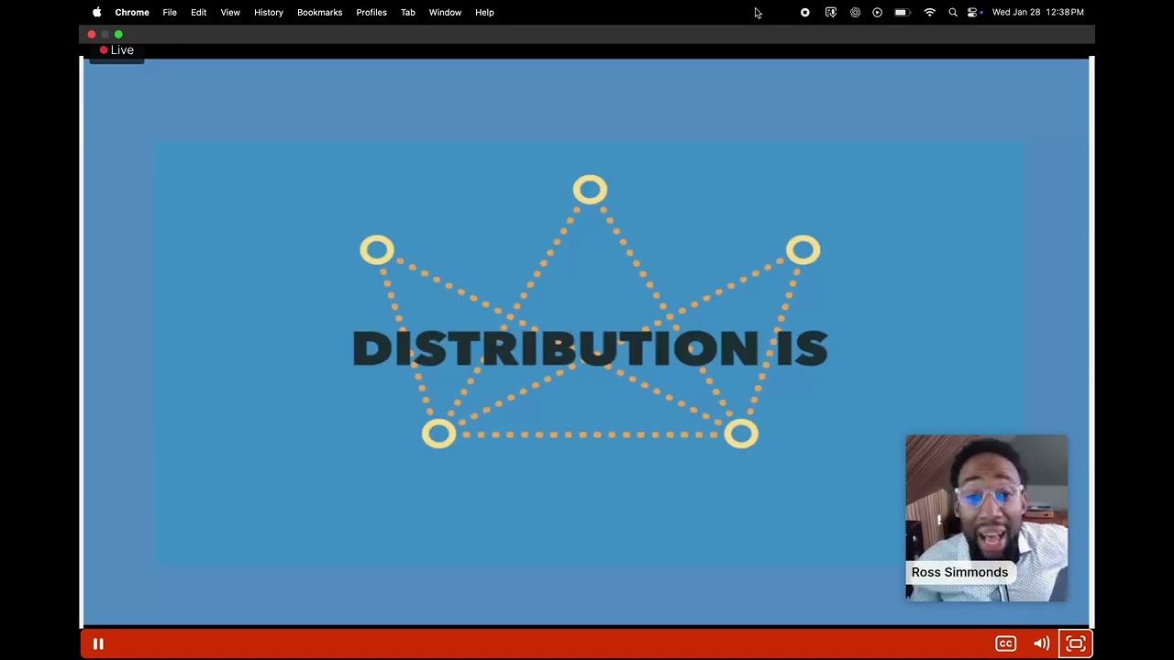Open the Profiles menu
This screenshot has width=1174, height=660.
coord(371,12)
